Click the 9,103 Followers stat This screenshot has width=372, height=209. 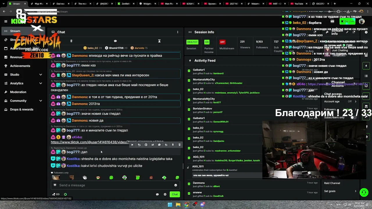(x=262, y=44)
